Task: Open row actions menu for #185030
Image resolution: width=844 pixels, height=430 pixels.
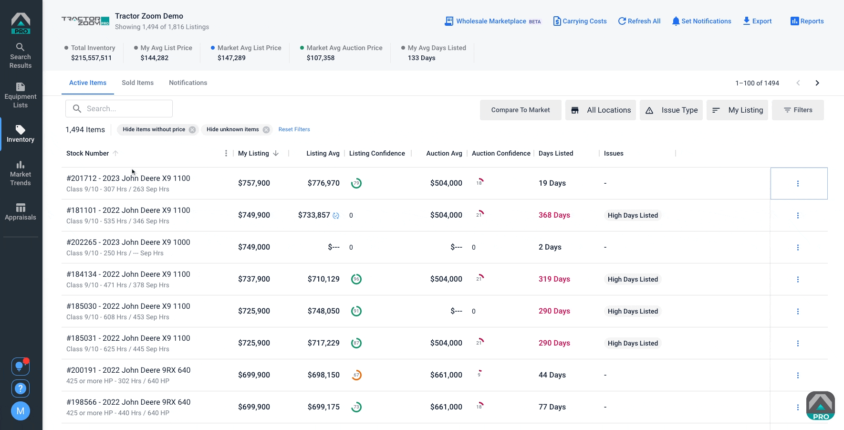Action: click(798, 311)
